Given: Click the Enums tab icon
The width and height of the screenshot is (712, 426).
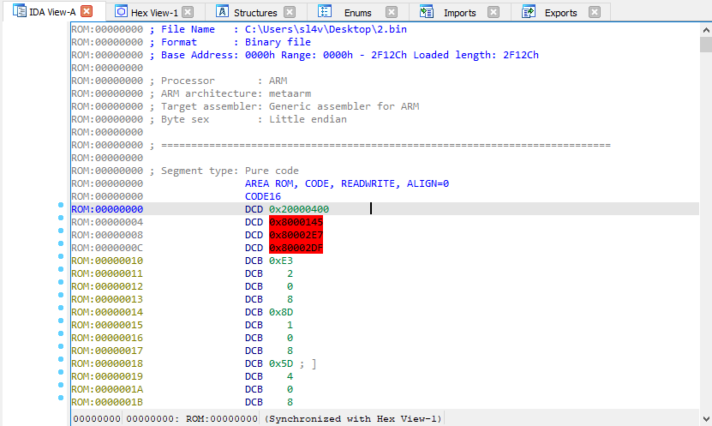Looking at the screenshot, I should point(325,11).
